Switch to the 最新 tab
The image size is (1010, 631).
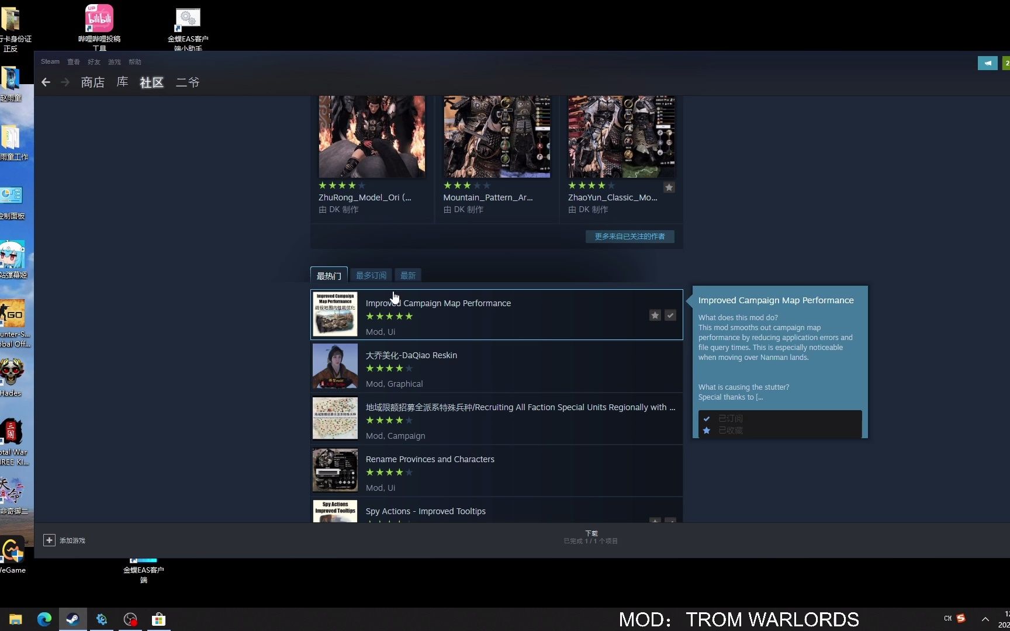click(408, 275)
